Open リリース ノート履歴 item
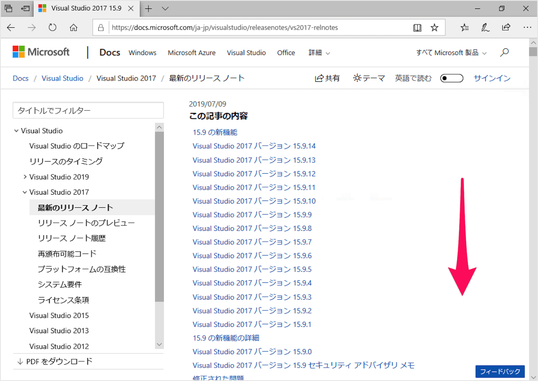This screenshot has width=538, height=381. pyautogui.click(x=72, y=238)
